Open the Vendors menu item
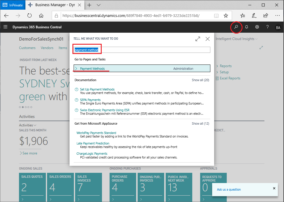This screenshot has height=202, width=284. 47,48
